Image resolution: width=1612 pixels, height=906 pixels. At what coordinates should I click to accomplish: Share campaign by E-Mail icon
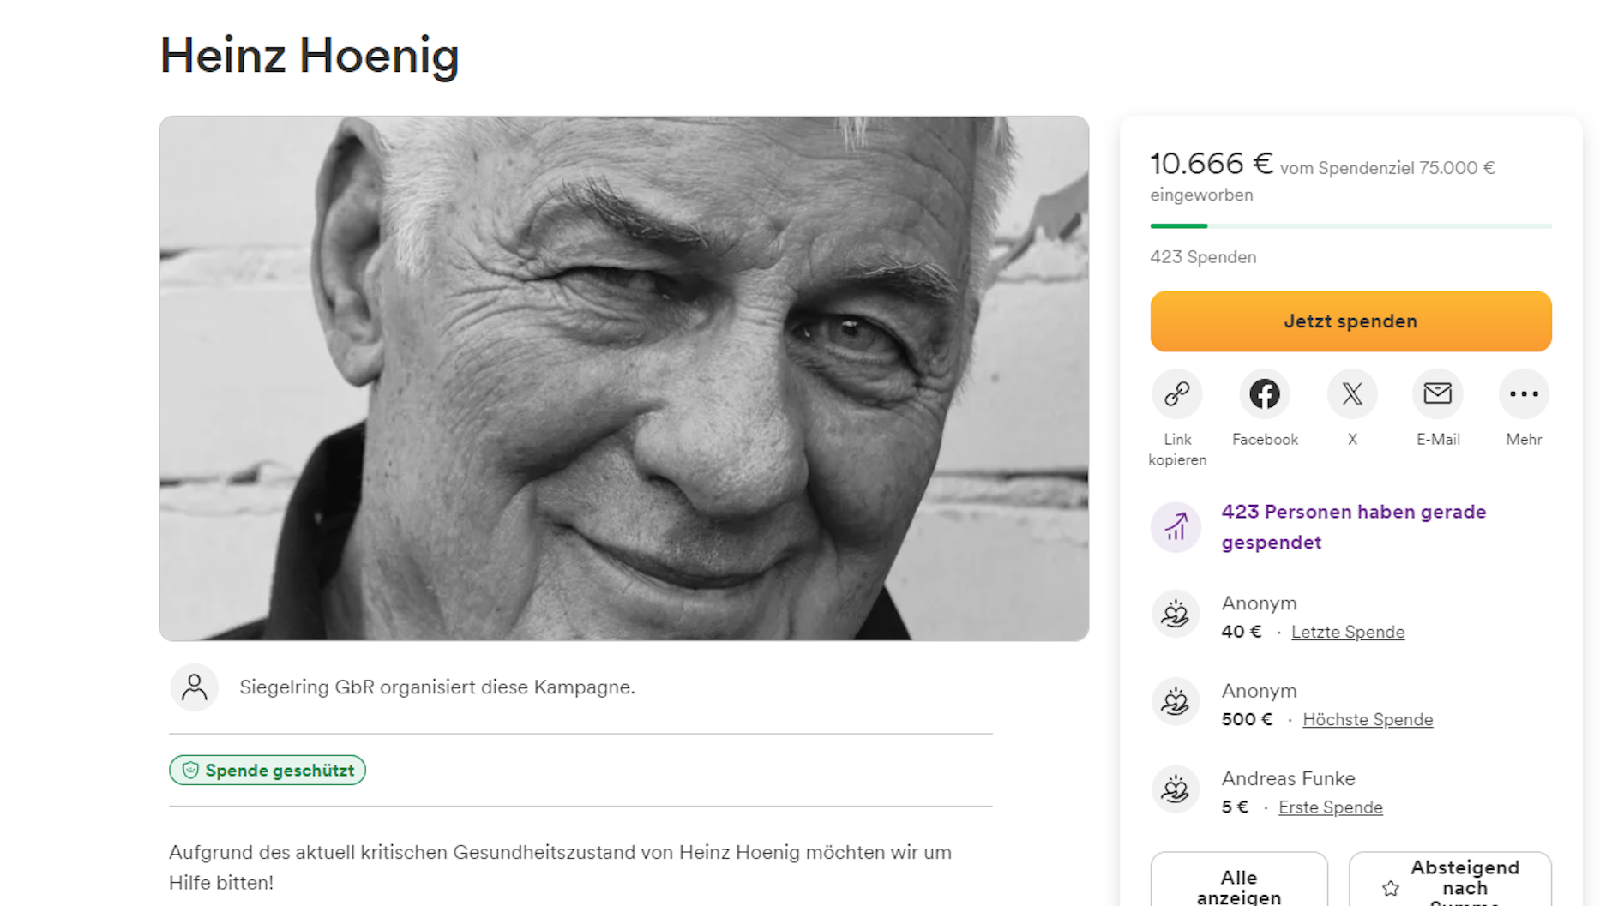click(x=1437, y=394)
